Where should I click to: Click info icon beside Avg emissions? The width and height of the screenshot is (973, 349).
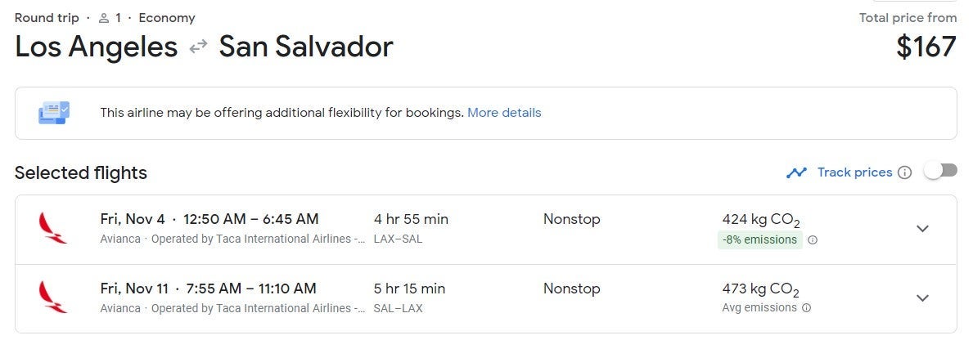(807, 308)
